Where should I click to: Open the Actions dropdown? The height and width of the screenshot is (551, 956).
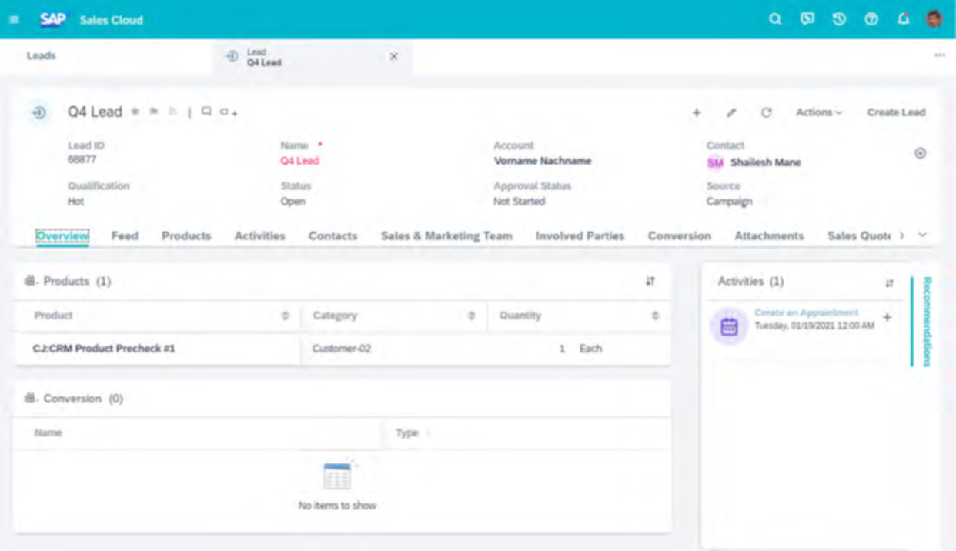click(x=819, y=112)
